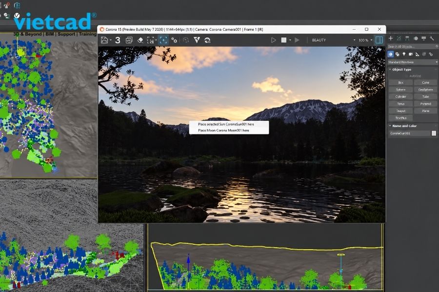Click the Teapot primitive button
439x292 pixels.
coord(400,111)
